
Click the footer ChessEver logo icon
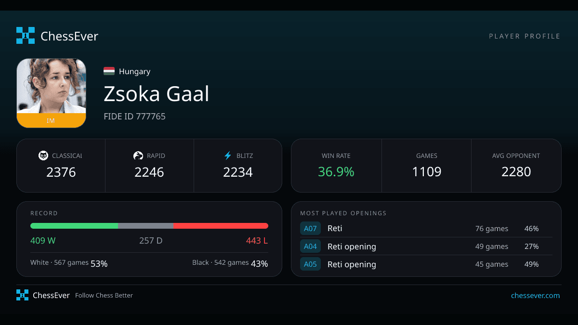(x=22, y=295)
